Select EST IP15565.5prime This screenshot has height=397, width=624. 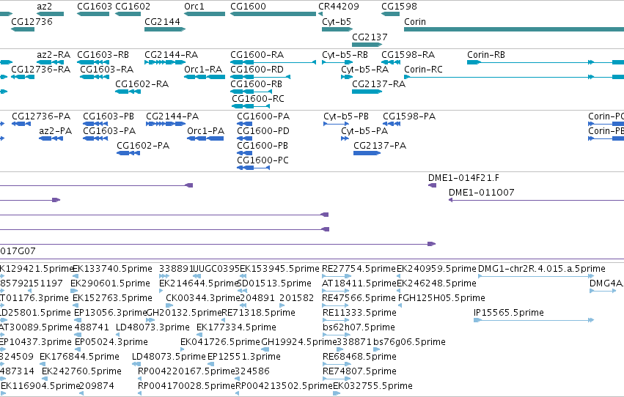pyautogui.click(x=534, y=320)
